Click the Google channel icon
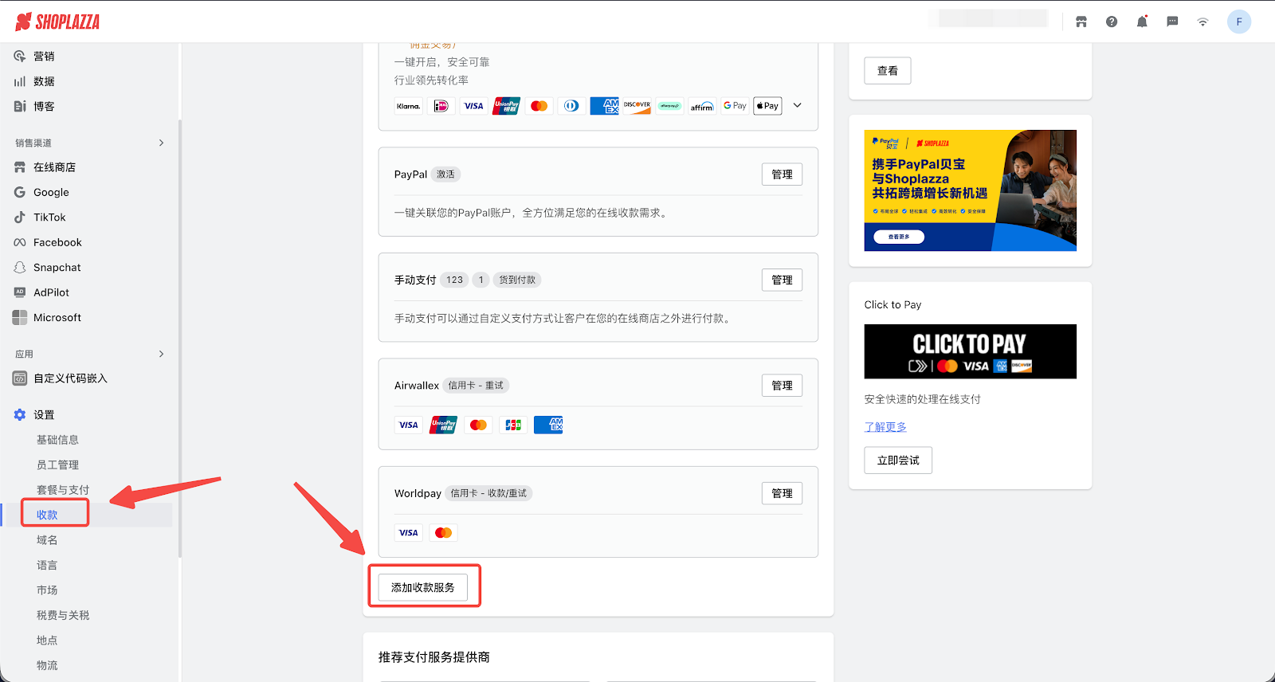The height and width of the screenshot is (682, 1275). point(20,192)
